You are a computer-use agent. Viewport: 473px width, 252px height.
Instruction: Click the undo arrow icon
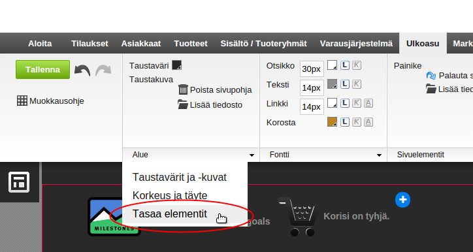pyautogui.click(x=82, y=71)
